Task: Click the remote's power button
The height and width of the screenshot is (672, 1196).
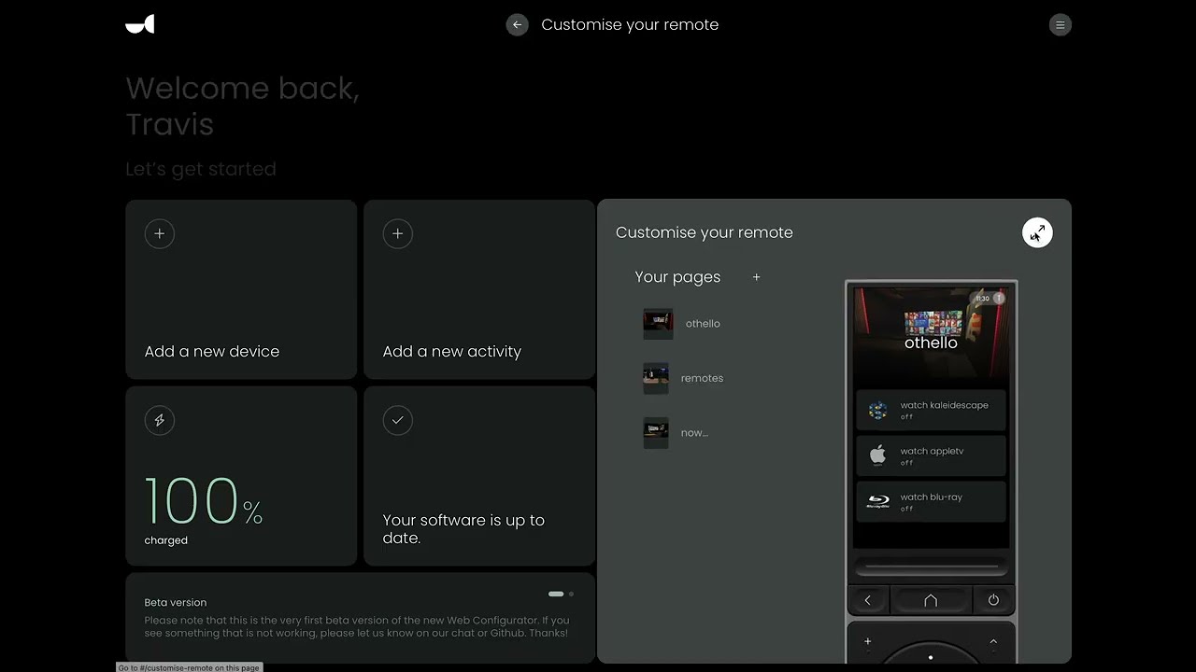Action: [993, 600]
